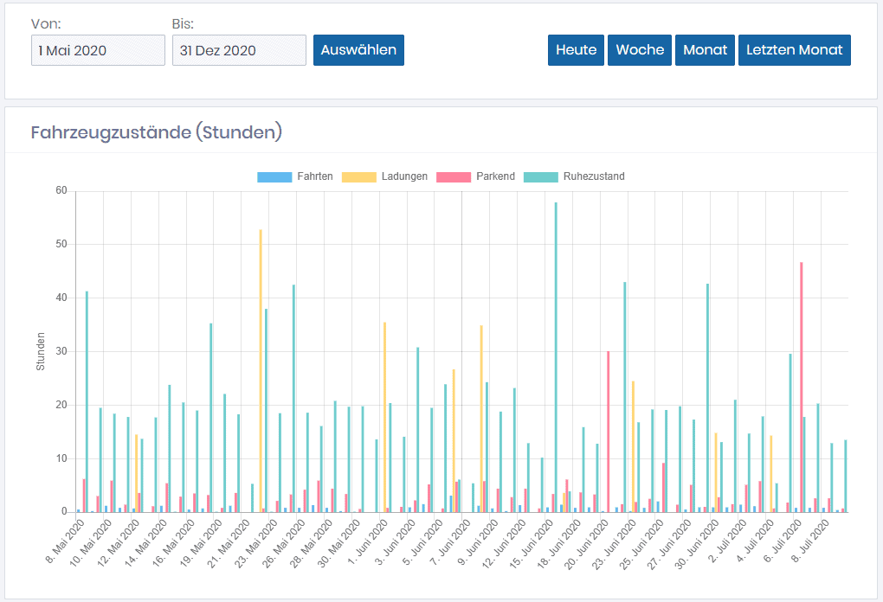Screen dimensions: 883x602
Task: Switch the range to Monat
Action: point(705,50)
